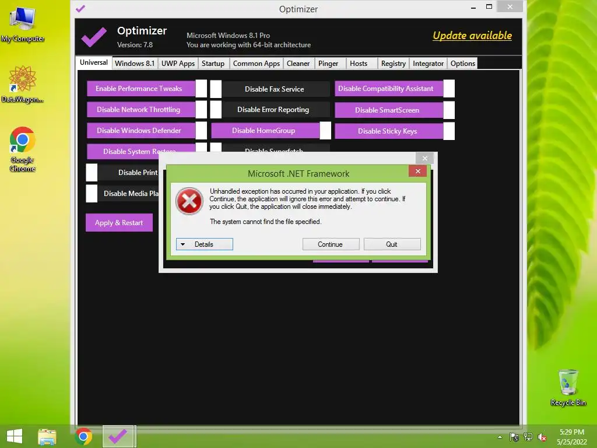Switch to the Universal tab
The width and height of the screenshot is (597, 448).
coord(94,62)
